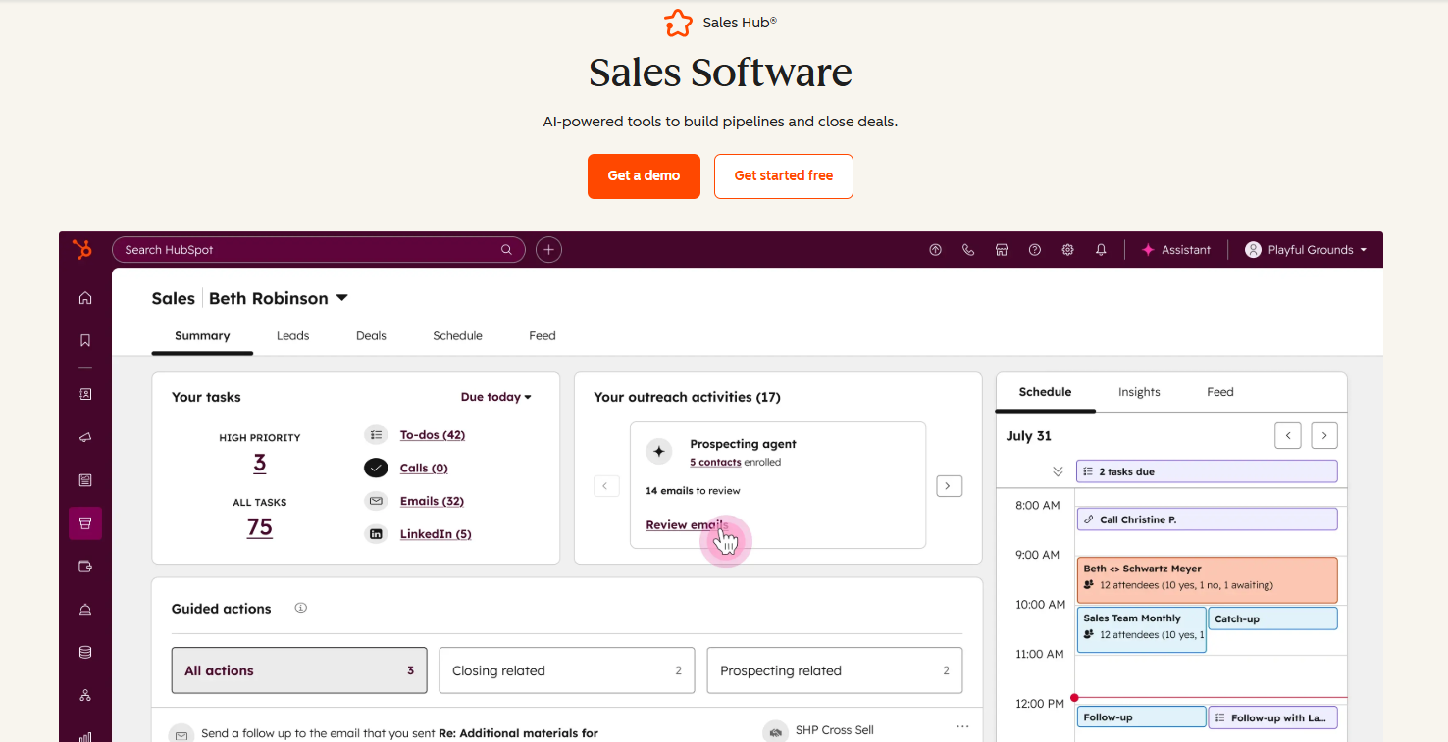Open the Insights tab in the schedule panel

click(x=1139, y=391)
